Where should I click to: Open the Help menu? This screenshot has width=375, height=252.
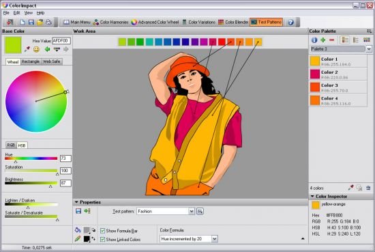pos(40,13)
